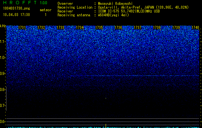Click the 1736 time marker
Screen dimensions: 202x128
pyautogui.click(x=118, y=28)
